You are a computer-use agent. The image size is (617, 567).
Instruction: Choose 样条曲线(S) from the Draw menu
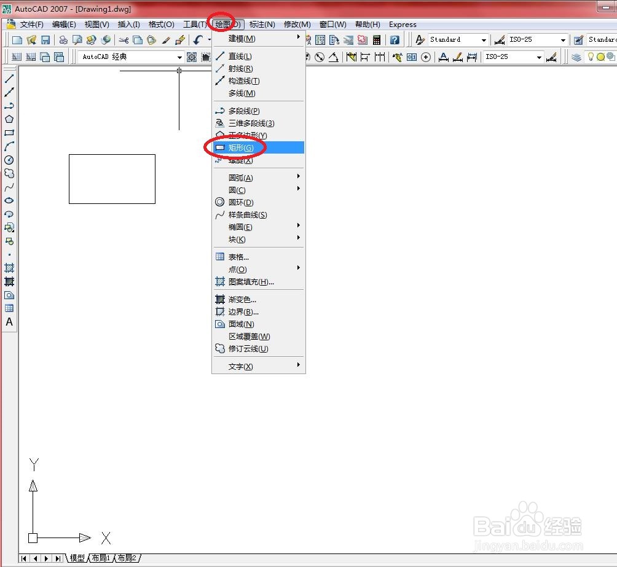(259, 215)
